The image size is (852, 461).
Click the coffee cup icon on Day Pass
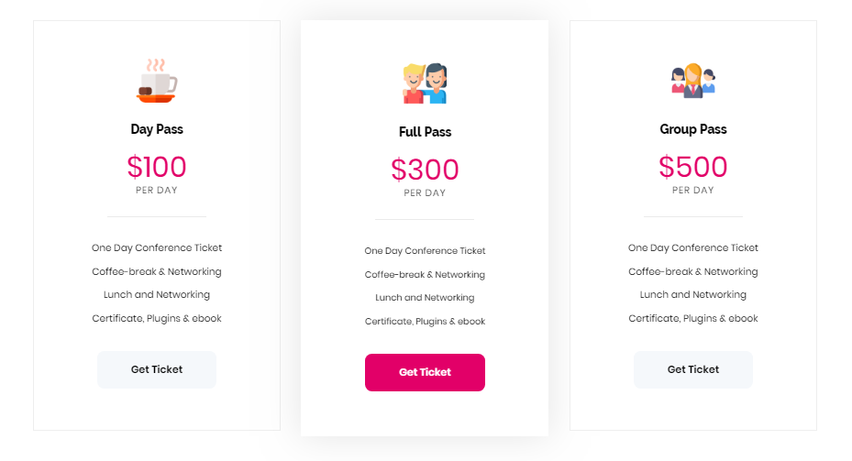coord(157,81)
